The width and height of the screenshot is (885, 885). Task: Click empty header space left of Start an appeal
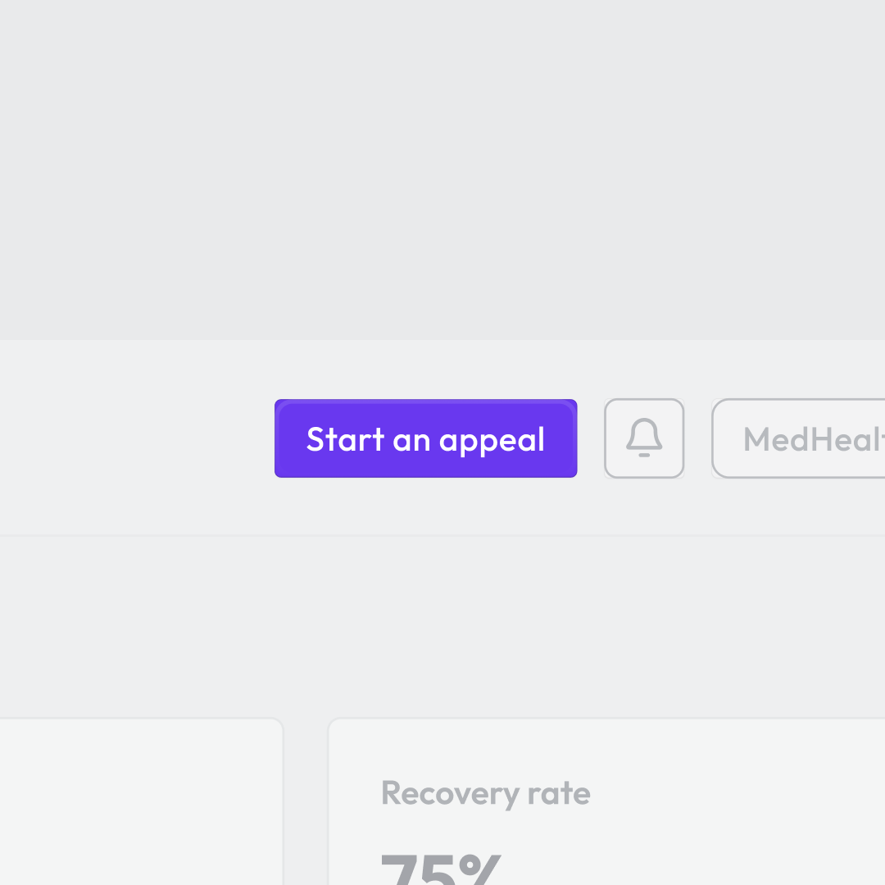tap(135, 438)
